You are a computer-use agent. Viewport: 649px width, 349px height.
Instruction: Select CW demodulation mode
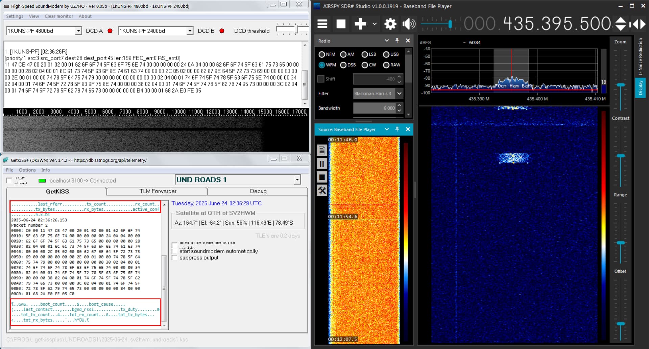pos(369,65)
